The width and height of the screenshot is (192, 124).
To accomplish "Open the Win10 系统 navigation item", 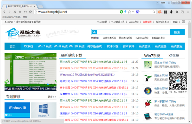I will 77,46.
